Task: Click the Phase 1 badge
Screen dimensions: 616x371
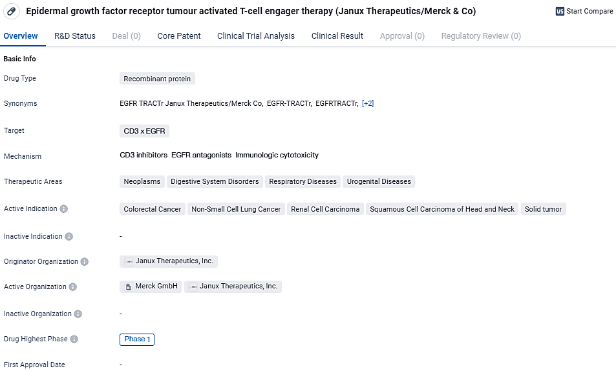Action: tap(137, 339)
